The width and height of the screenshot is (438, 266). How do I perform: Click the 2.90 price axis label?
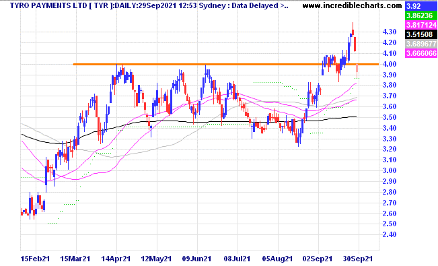click(390, 181)
